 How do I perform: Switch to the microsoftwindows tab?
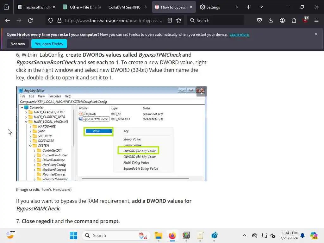pos(37,7)
